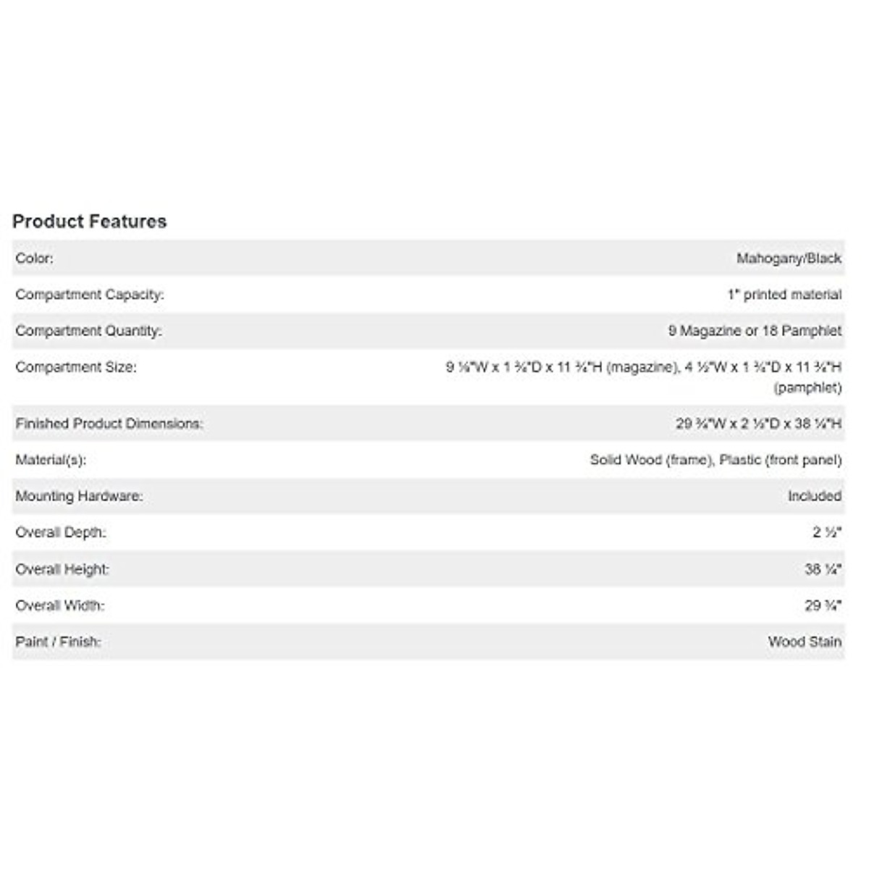Image resolution: width=869 pixels, height=869 pixels.
Task: Select the Overall Width label
Action: point(60,605)
